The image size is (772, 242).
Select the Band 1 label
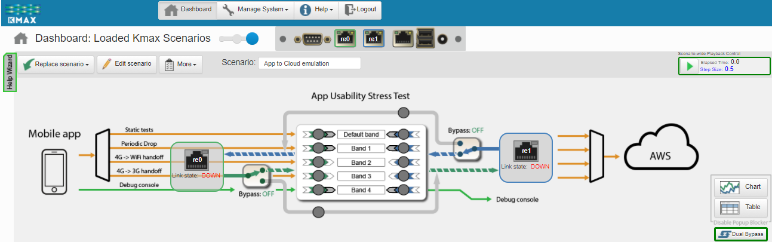point(361,148)
